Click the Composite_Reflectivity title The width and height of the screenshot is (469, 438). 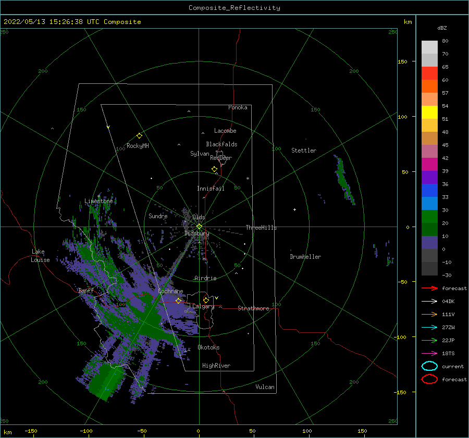coord(234,8)
